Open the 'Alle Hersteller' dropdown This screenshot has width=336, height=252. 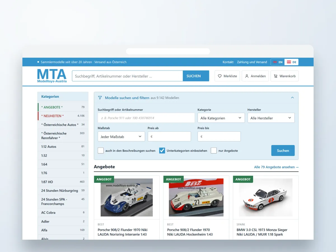271,118
